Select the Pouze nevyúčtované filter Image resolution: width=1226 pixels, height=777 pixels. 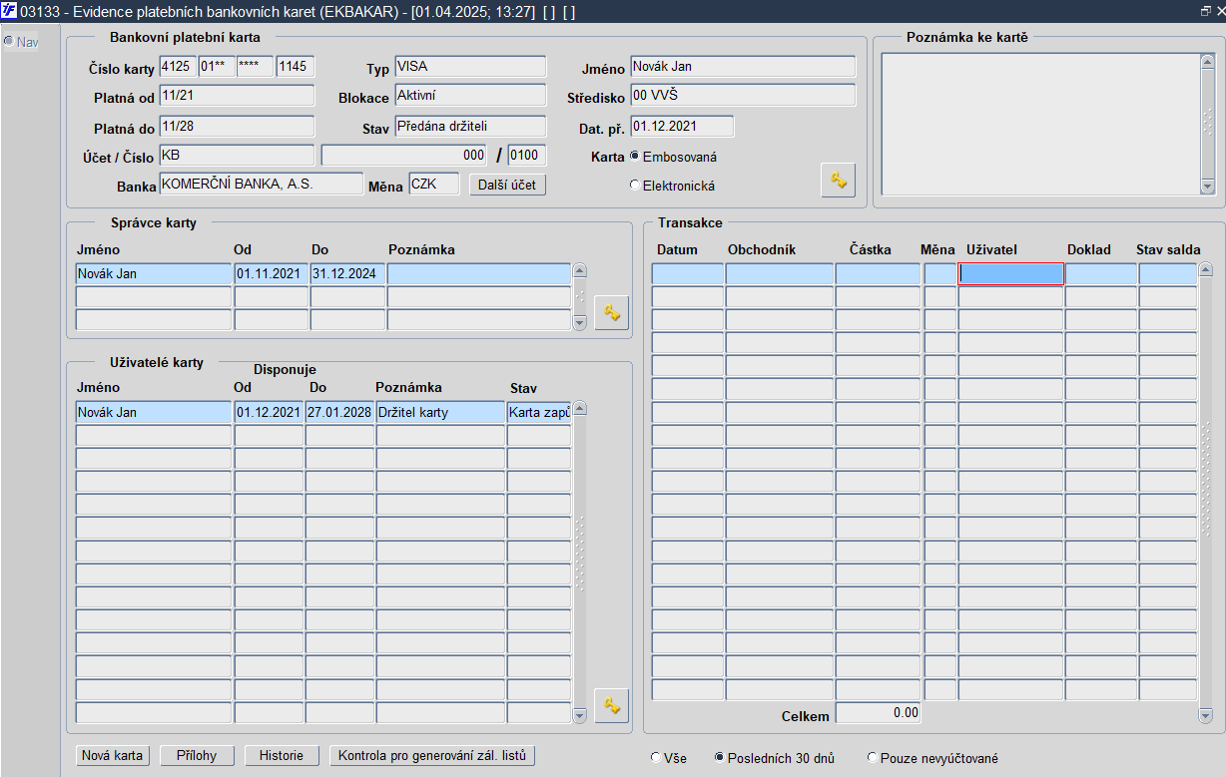(x=872, y=757)
